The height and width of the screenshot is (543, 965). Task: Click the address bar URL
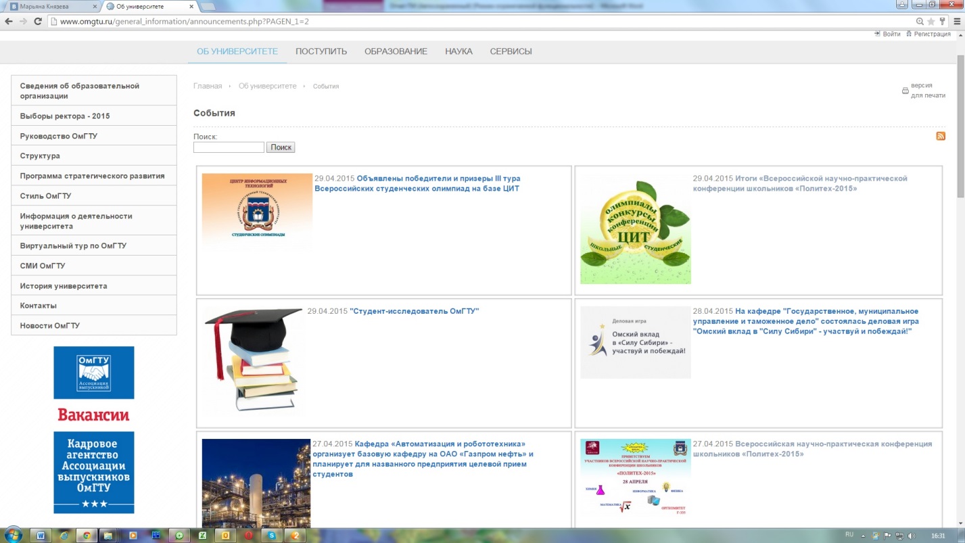(x=185, y=21)
